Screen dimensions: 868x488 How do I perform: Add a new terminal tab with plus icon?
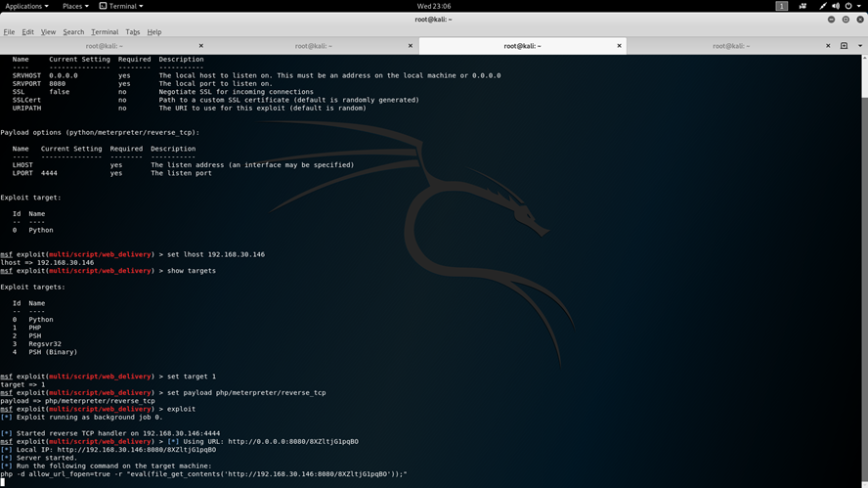click(x=844, y=46)
